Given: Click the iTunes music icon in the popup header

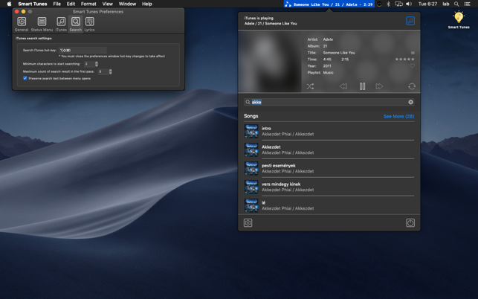Looking at the screenshot, I should (410, 21).
